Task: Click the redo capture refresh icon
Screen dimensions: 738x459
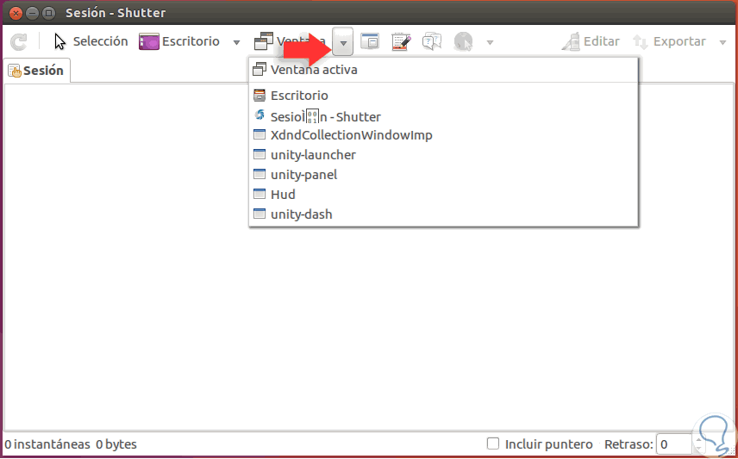Action: (x=19, y=42)
